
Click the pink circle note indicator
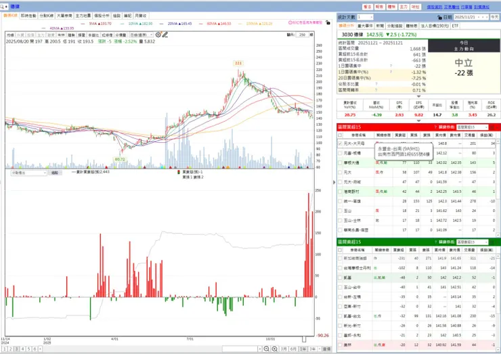pyautogui.click(x=290, y=23)
